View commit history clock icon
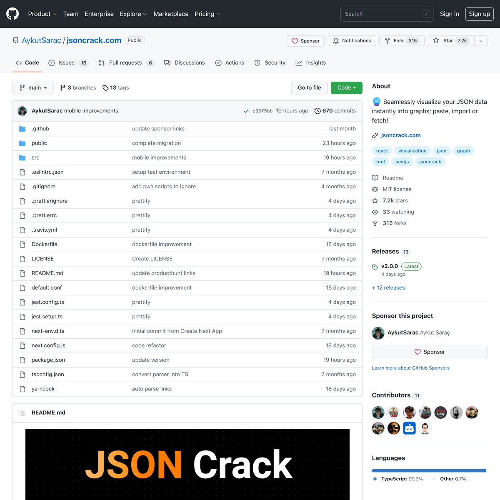Screen dimensions: 500x500 317,111
